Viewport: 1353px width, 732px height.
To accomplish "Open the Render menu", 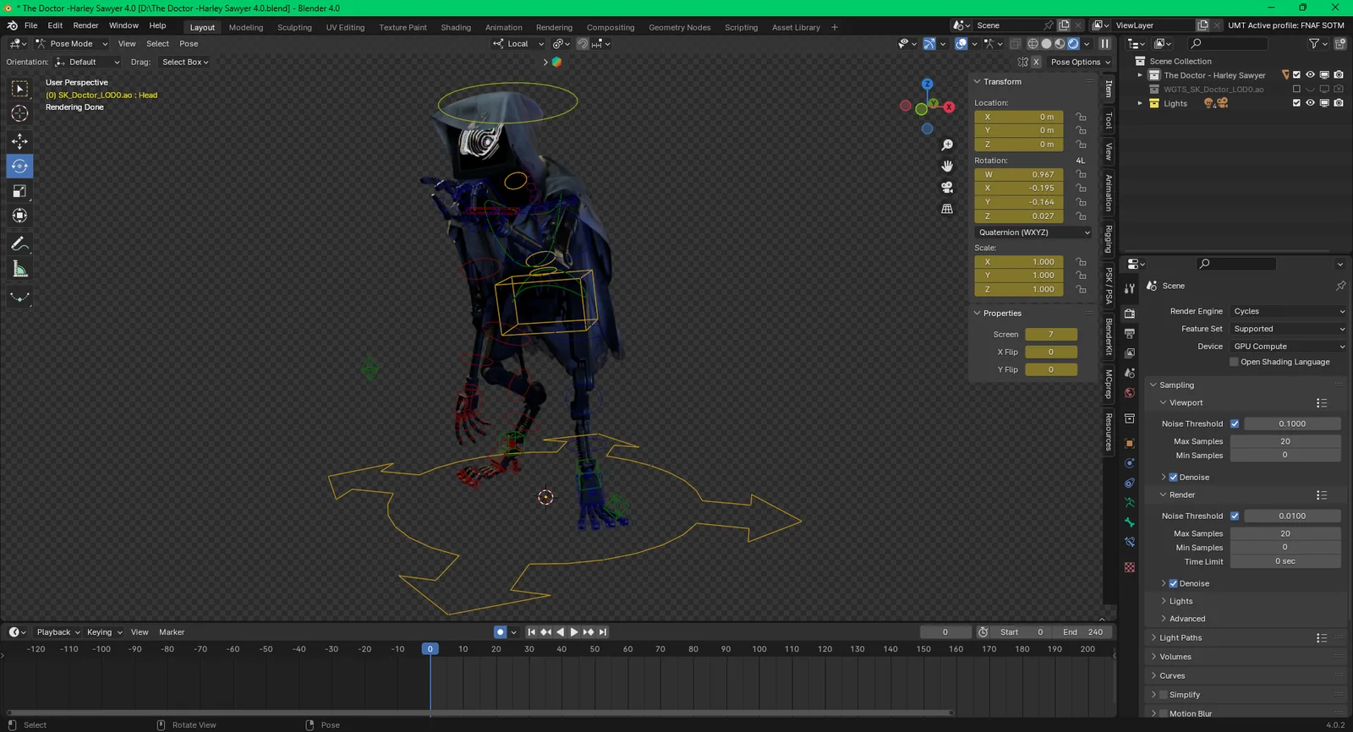I will 85,25.
